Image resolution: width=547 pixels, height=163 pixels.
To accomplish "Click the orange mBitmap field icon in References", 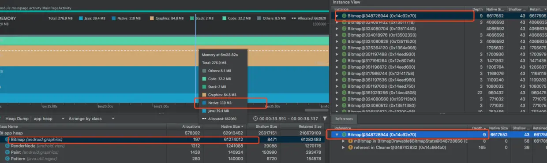I will click(x=350, y=141).
